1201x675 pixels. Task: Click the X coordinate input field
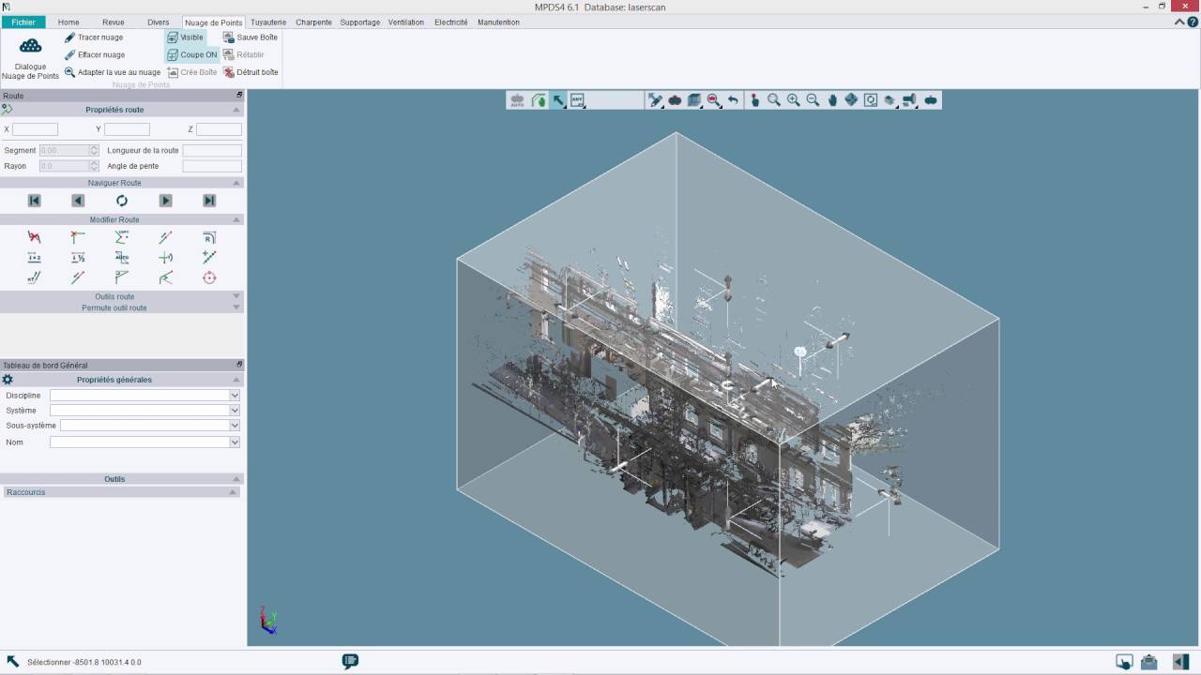pos(36,129)
